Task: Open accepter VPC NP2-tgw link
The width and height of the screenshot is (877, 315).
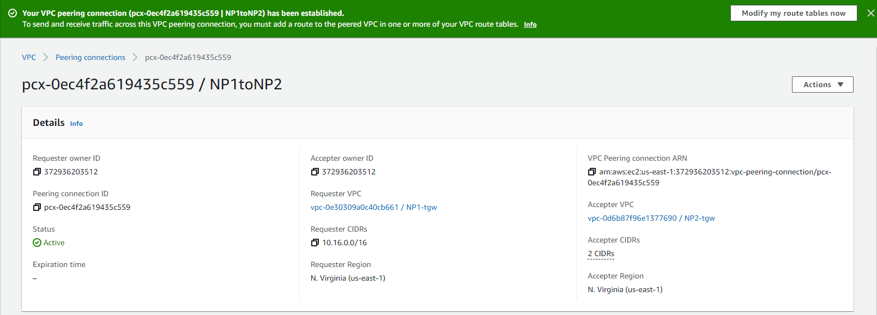Action: coord(651,218)
